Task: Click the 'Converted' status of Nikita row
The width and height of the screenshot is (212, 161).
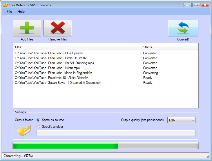Action: click(150, 68)
